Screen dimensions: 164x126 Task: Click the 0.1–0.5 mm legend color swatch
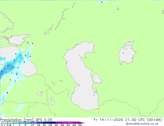pyautogui.click(x=4, y=123)
